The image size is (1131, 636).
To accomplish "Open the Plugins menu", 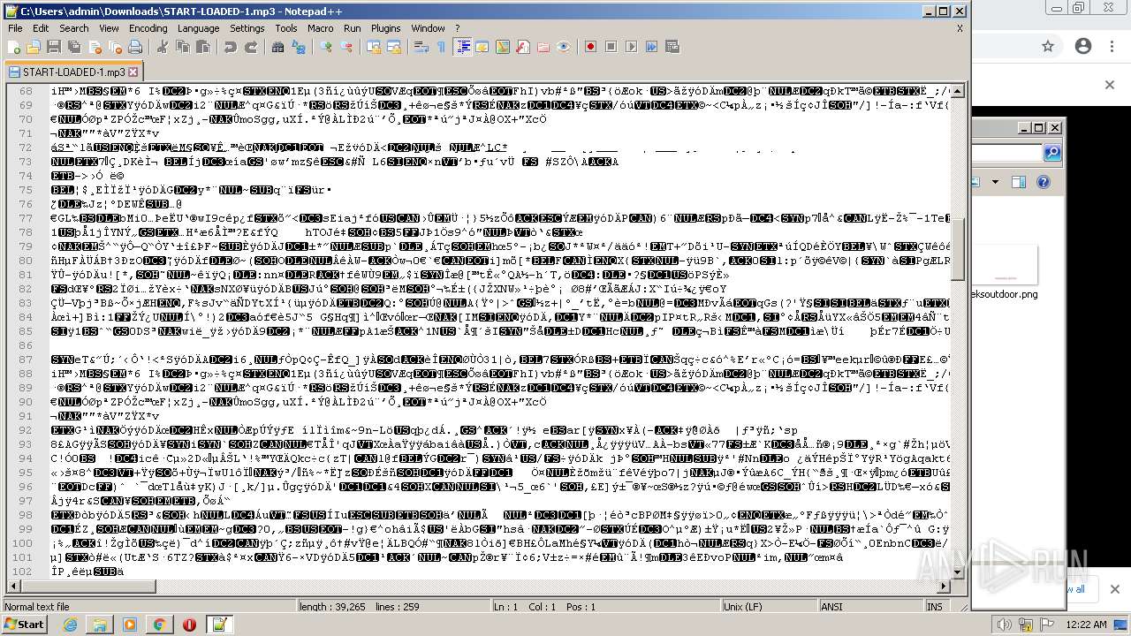I will point(385,28).
